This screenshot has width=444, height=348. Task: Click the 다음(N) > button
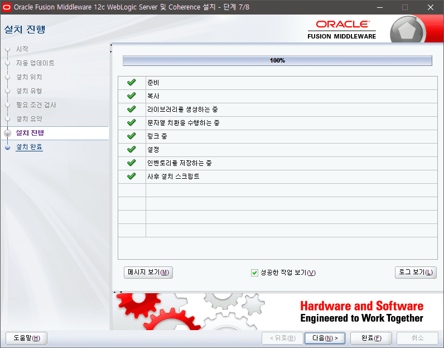click(x=325, y=338)
